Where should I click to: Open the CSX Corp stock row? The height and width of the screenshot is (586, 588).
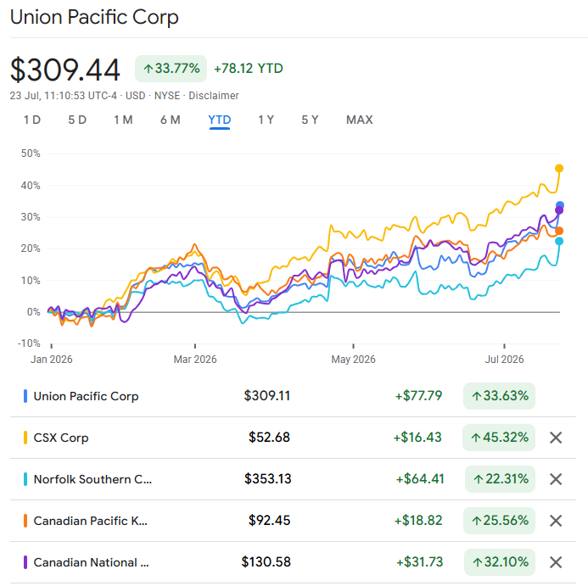pyautogui.click(x=293, y=438)
